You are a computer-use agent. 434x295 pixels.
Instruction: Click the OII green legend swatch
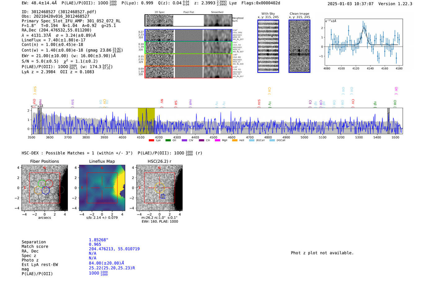[x=168, y=140]
